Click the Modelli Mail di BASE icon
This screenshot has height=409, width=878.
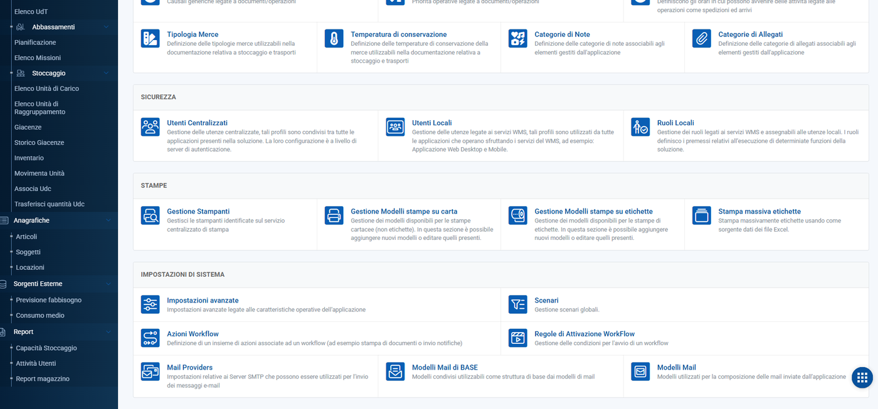click(x=395, y=371)
